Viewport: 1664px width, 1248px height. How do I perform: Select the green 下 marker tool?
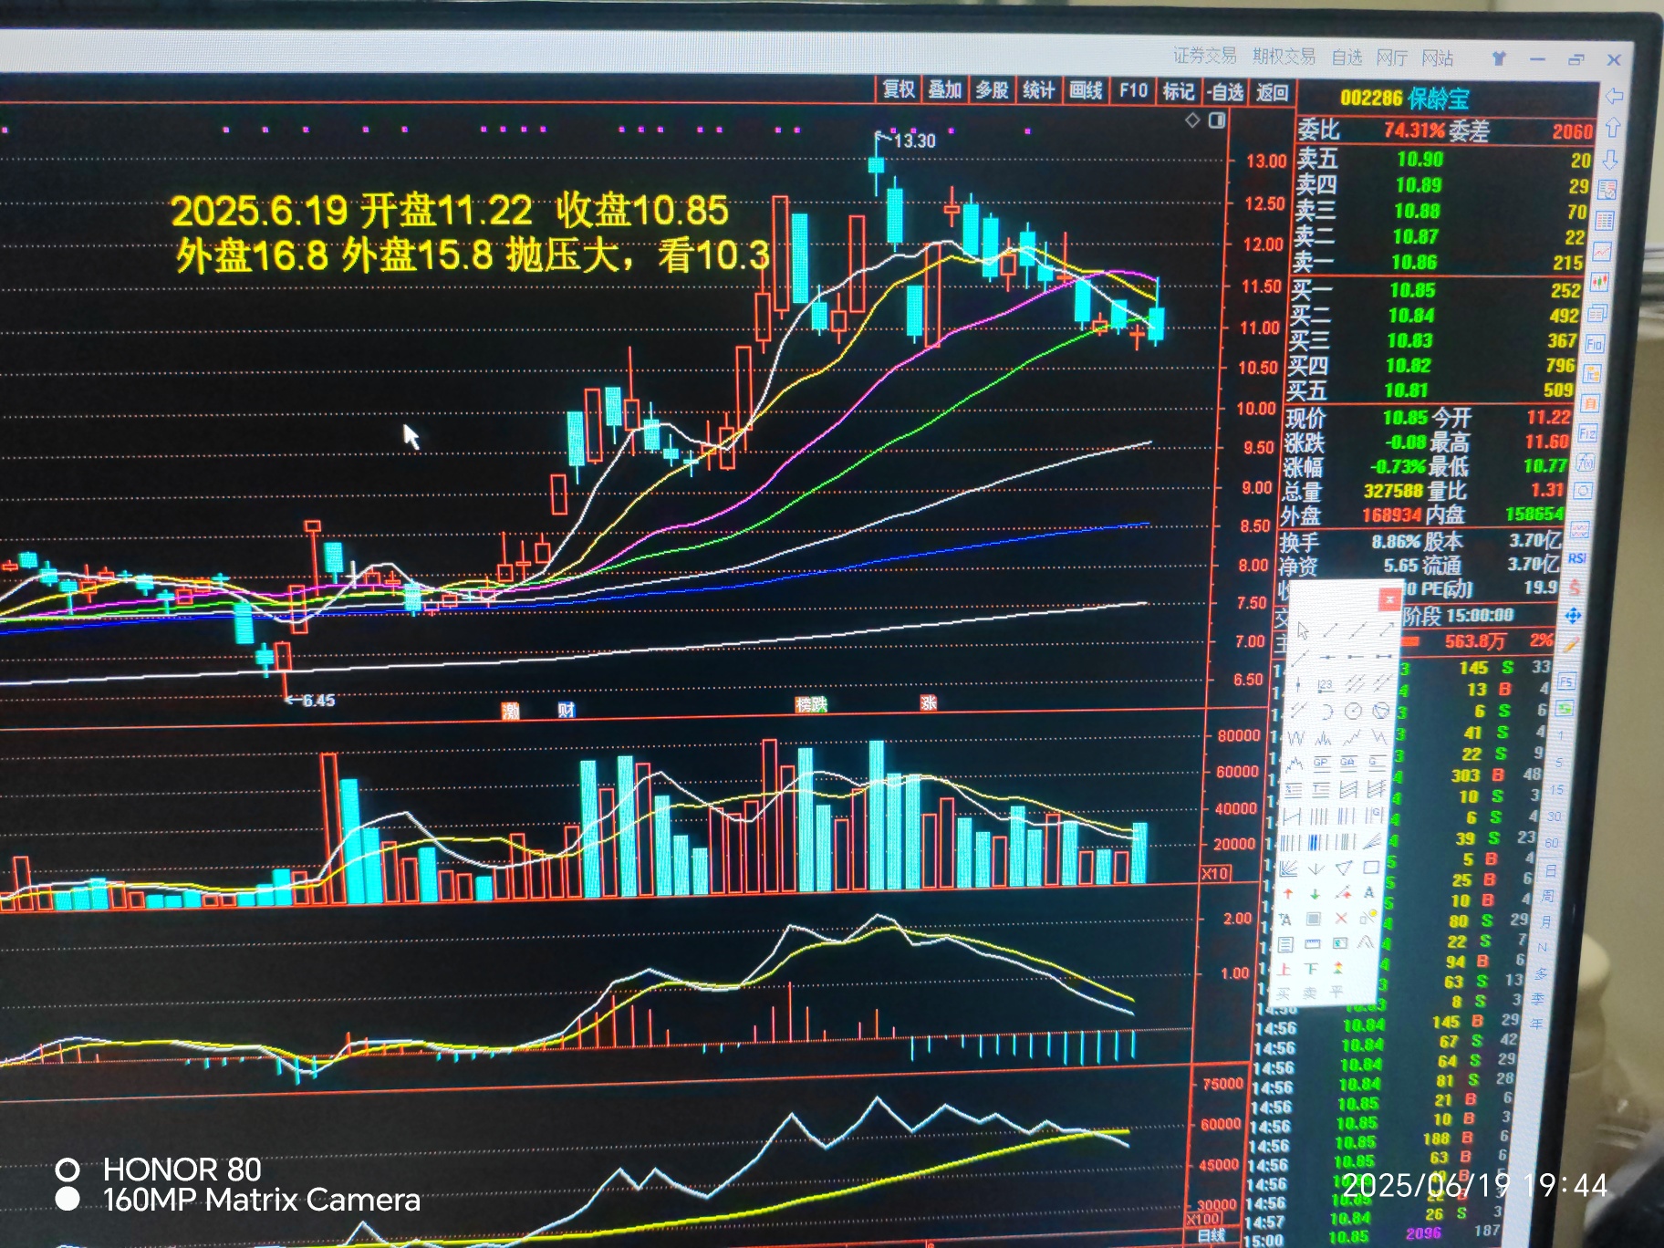[1311, 969]
